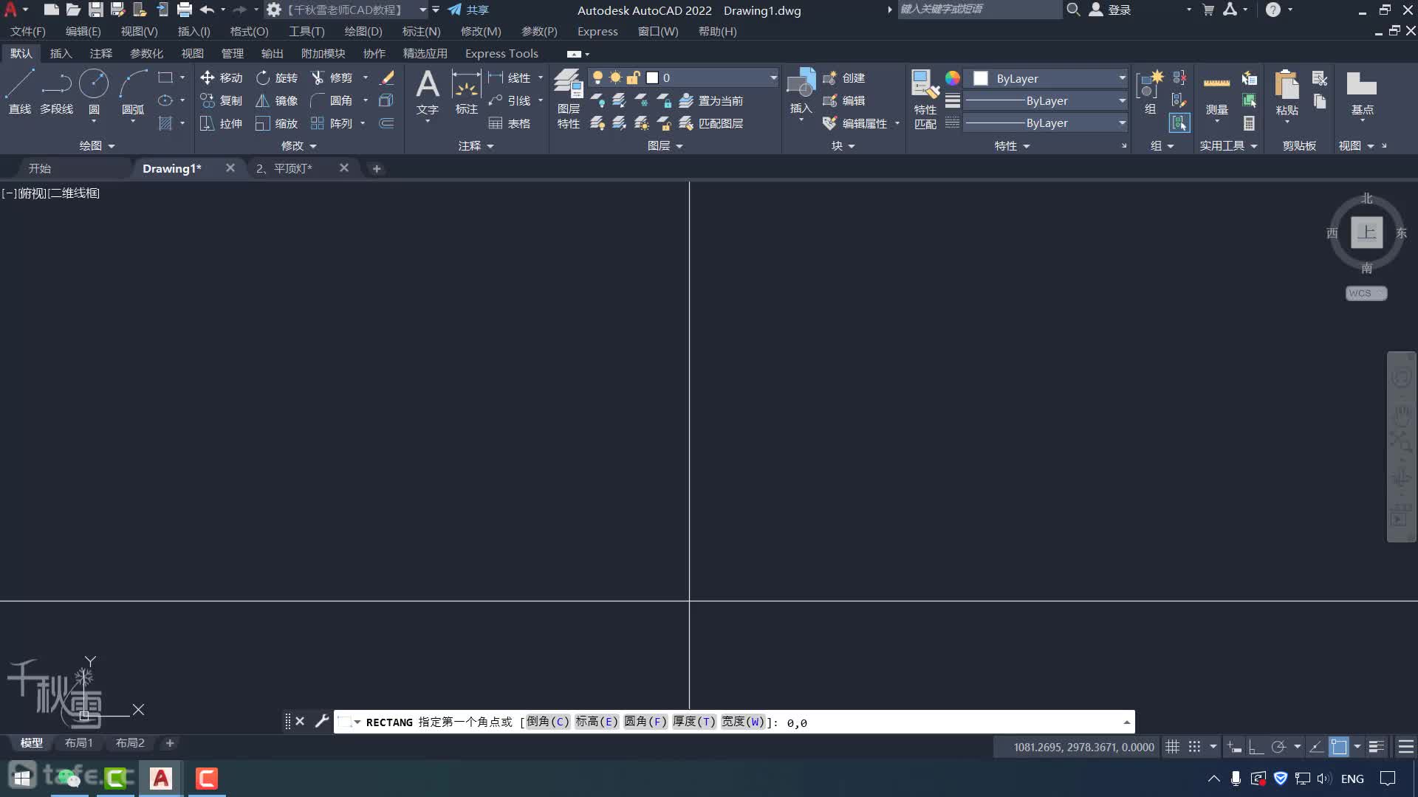The height and width of the screenshot is (797, 1418).
Task: Toggle polar tracking in status bar
Action: 1278,747
